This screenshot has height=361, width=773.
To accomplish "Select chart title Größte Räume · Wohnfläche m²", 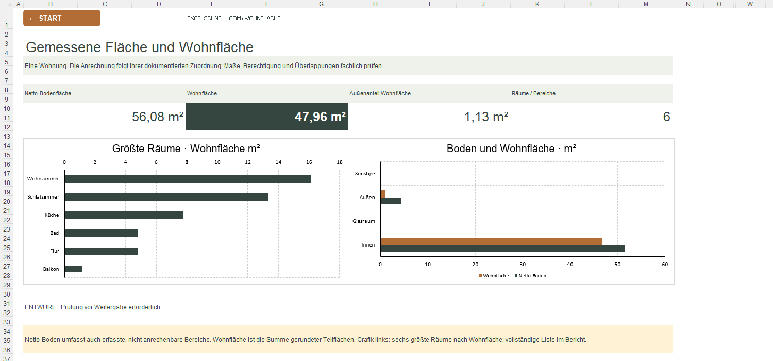I will [186, 149].
